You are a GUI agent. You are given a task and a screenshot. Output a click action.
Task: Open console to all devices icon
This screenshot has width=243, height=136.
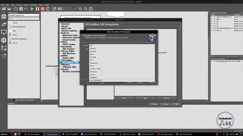[x=26, y=9]
